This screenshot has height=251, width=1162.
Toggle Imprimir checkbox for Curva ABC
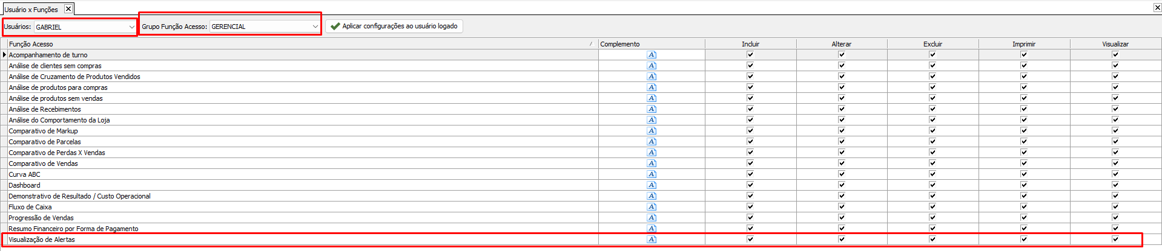[x=1024, y=174]
